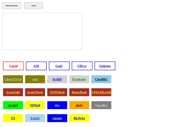This screenshot has width=170, height=127.
Task: Open the HomeDash link
Action: [x=79, y=92]
